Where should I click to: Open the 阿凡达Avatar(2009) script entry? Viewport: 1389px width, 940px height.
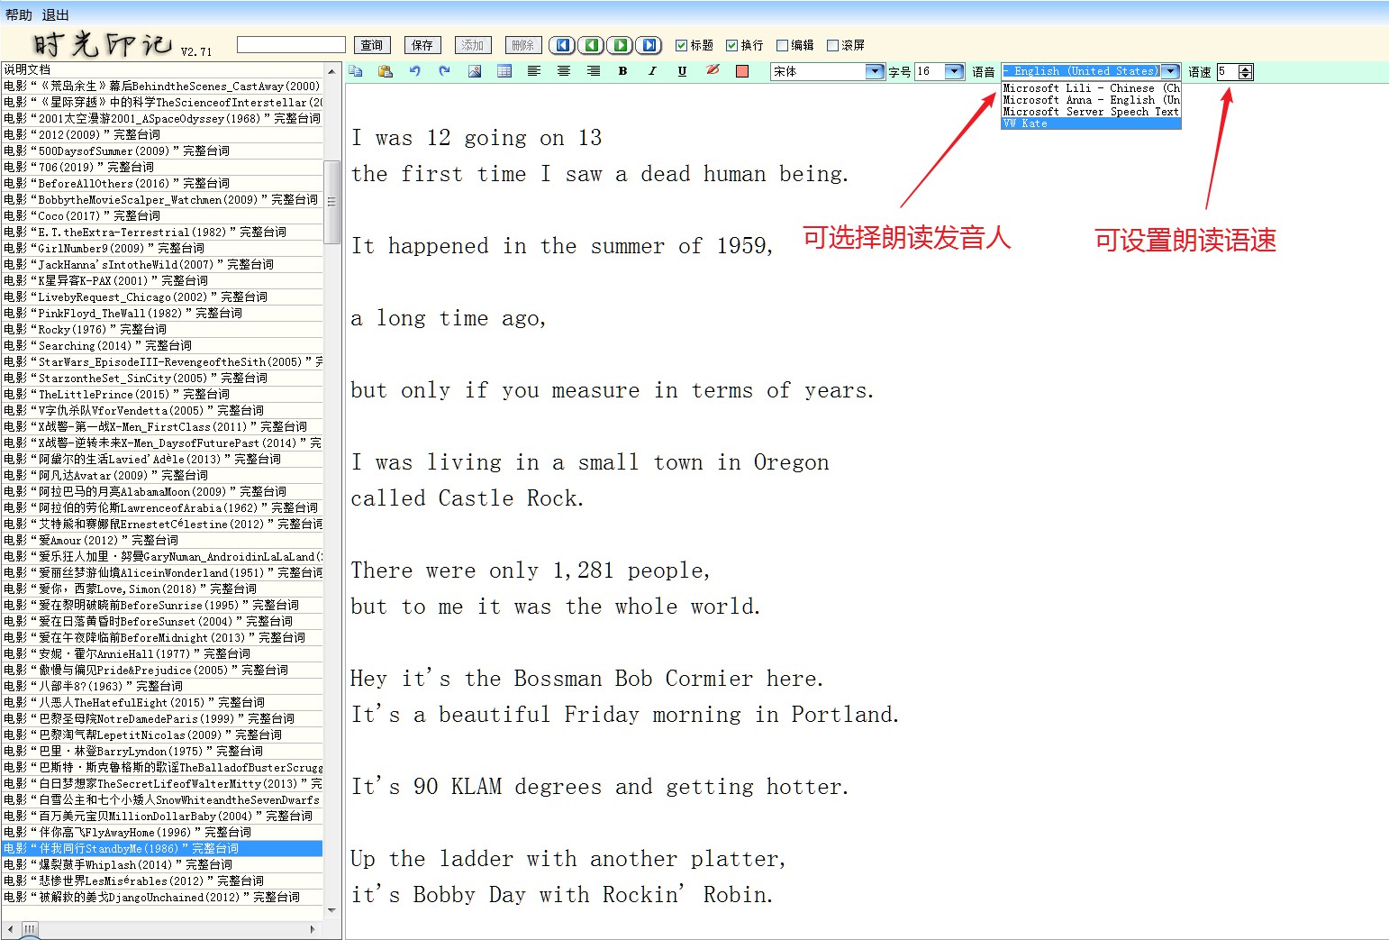(162, 475)
